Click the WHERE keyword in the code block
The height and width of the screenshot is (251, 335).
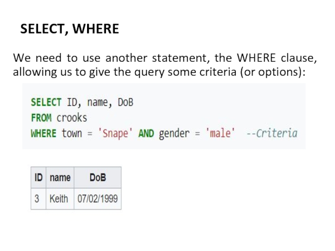click(44, 134)
